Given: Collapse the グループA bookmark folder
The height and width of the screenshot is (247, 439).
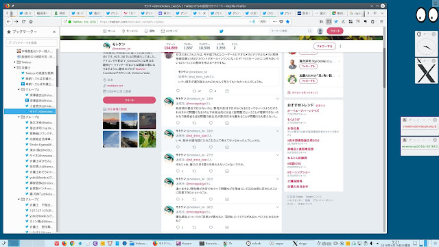Looking at the screenshot, I should pos(19,90).
